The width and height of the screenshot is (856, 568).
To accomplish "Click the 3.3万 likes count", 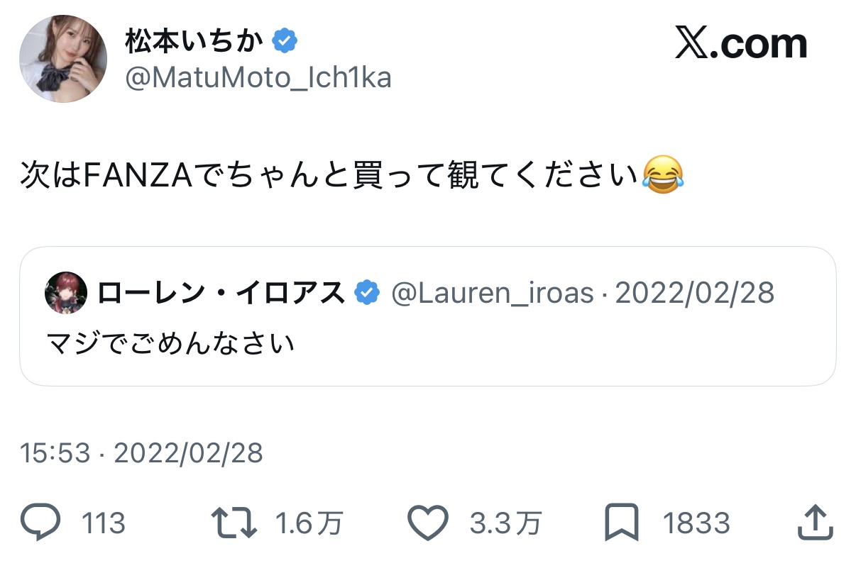I will tap(505, 524).
